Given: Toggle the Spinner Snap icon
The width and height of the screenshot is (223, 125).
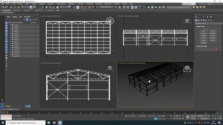Looking at the screenshot, I should coord(93,7).
